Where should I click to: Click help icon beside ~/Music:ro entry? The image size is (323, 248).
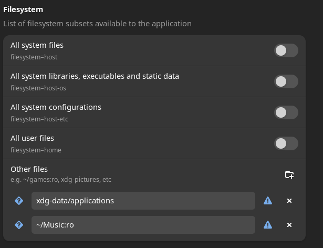[x=19, y=225]
